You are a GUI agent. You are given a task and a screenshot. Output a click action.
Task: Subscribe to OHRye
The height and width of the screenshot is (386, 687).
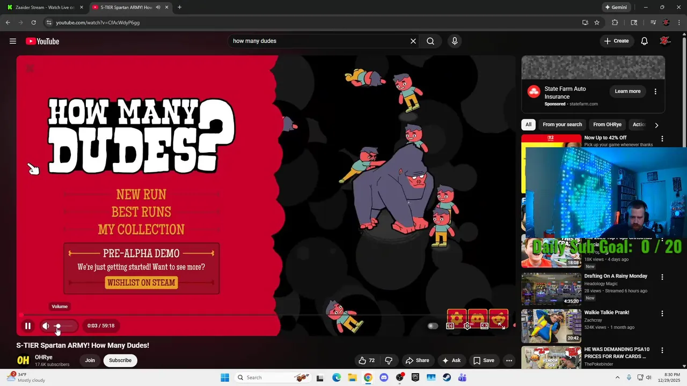(x=120, y=360)
